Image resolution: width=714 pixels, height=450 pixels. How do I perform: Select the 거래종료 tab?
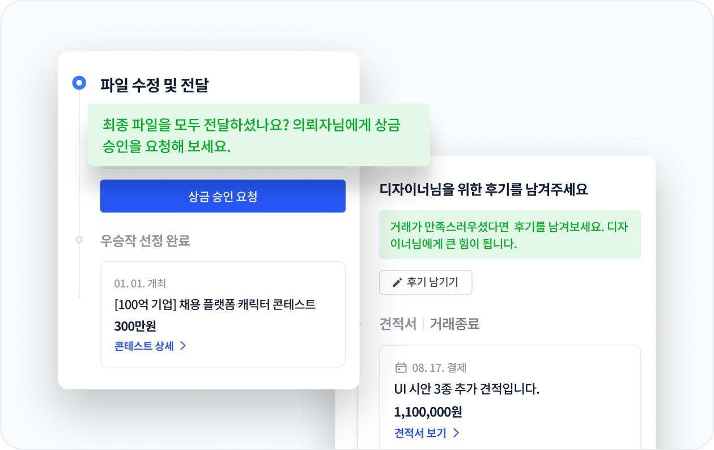[454, 324]
